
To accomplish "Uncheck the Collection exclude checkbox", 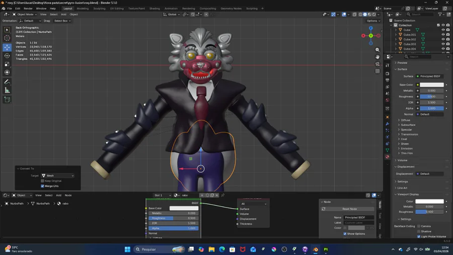I will tap(438, 25).
